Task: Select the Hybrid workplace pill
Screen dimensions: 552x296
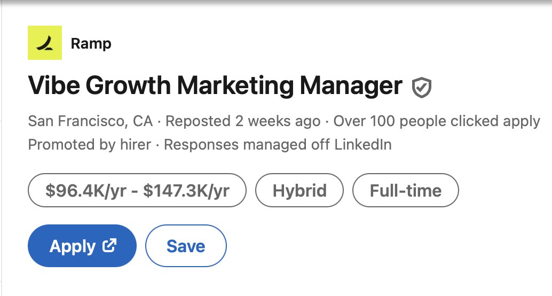Action: [299, 191]
